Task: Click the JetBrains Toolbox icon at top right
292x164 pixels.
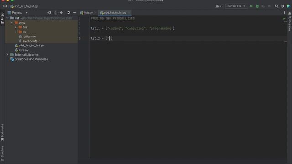Action: pos(288,6)
